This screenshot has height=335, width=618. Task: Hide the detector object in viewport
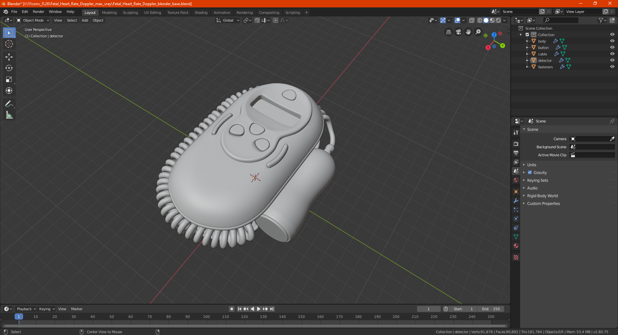click(612, 60)
